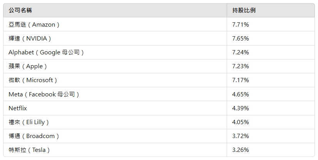Click the 公司名稱 column header
This screenshot has height=160, width=318.
tap(20, 10)
